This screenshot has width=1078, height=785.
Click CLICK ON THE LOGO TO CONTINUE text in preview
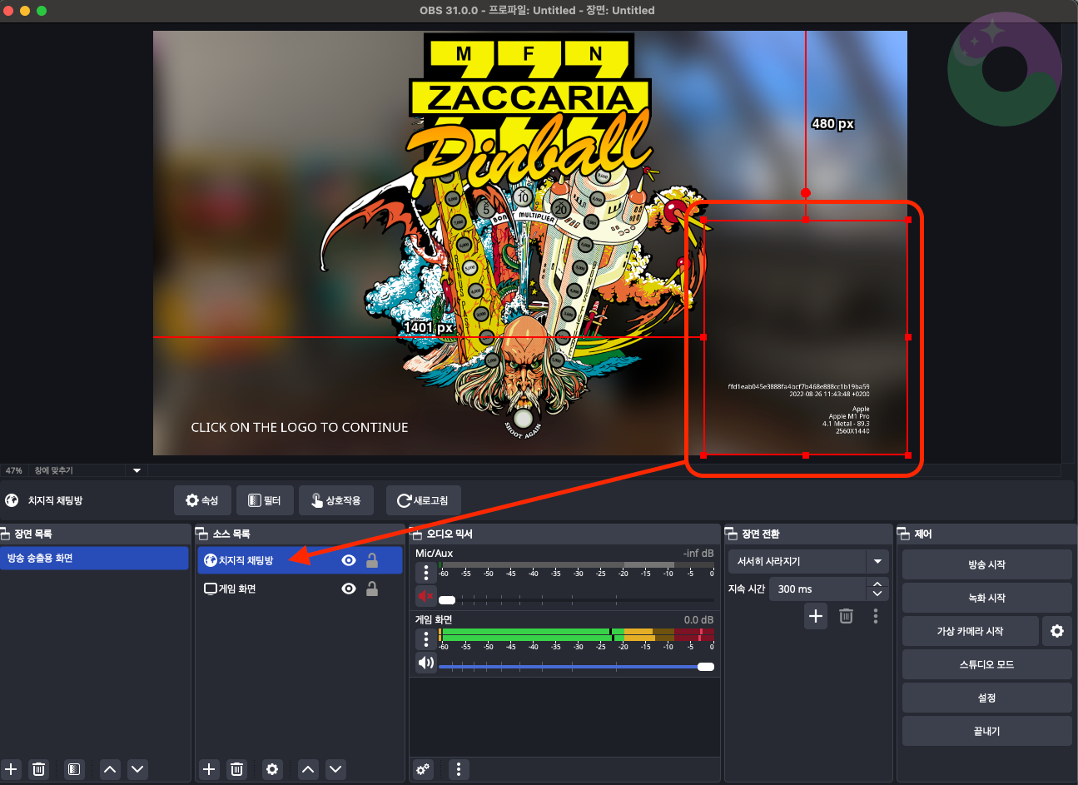point(300,427)
